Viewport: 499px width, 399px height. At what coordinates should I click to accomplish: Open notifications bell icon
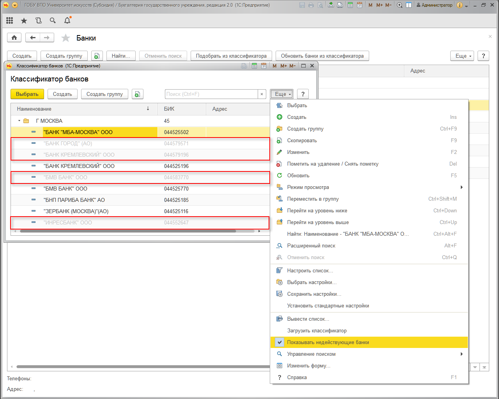pos(67,21)
